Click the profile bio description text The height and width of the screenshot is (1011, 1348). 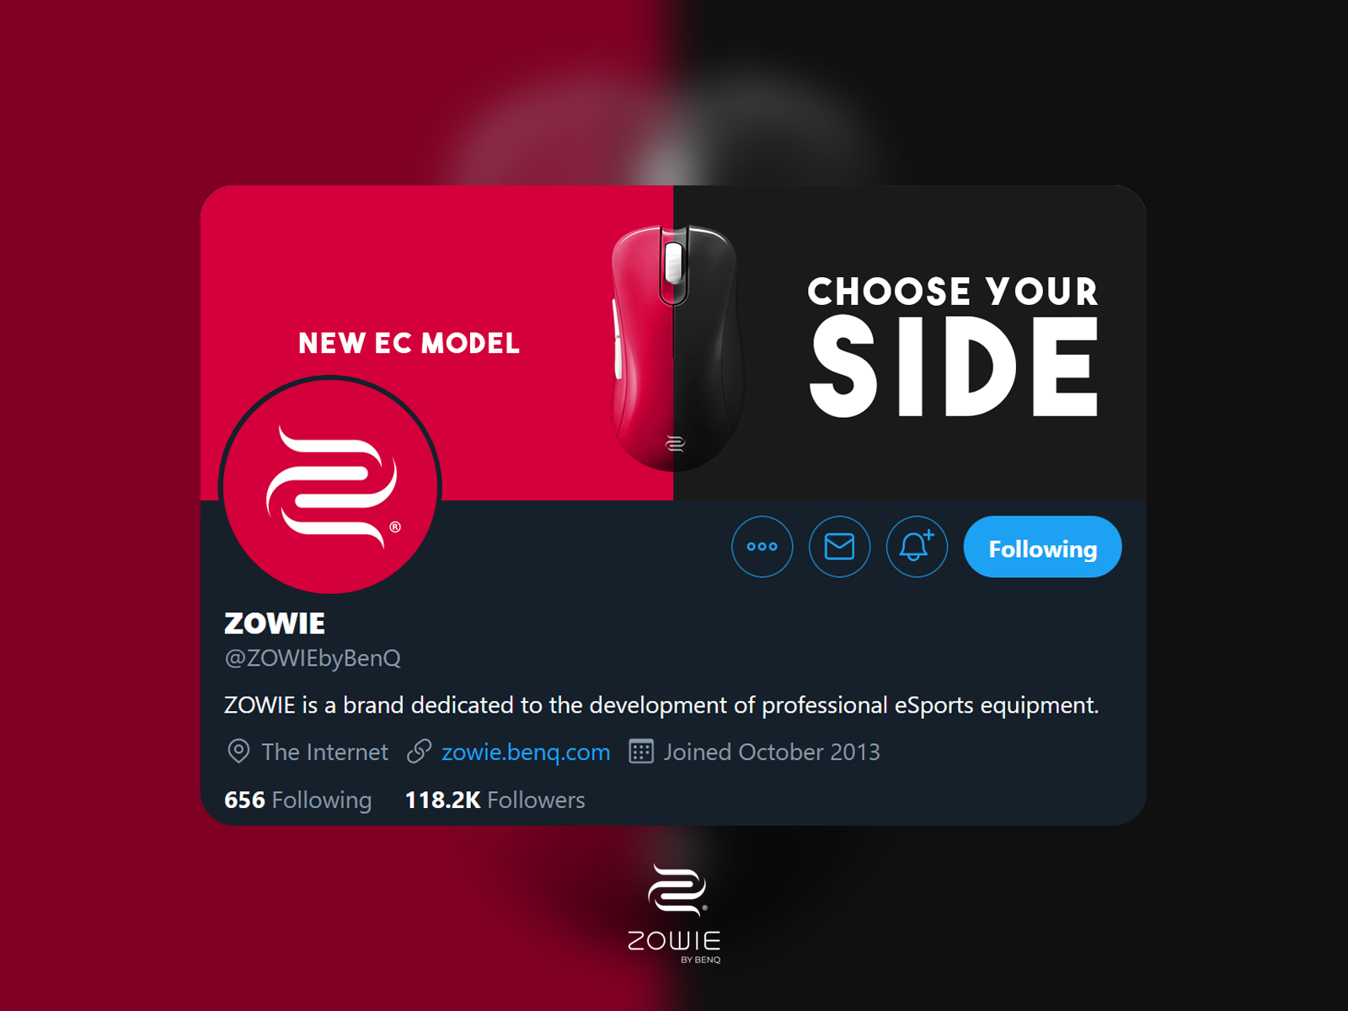[661, 705]
